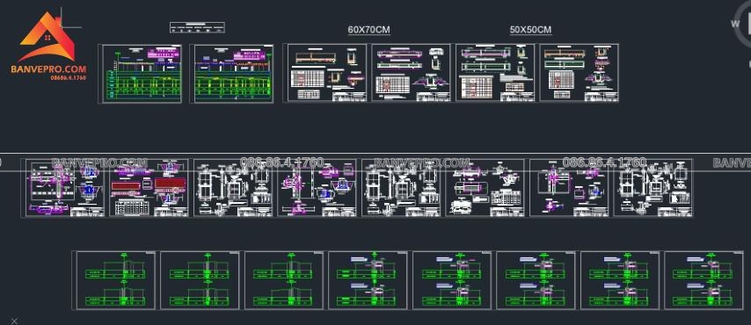Select the first longitudinal profile sheet with magenta blocks
Screen dimensions: 751x325
pyautogui.click(x=140, y=73)
